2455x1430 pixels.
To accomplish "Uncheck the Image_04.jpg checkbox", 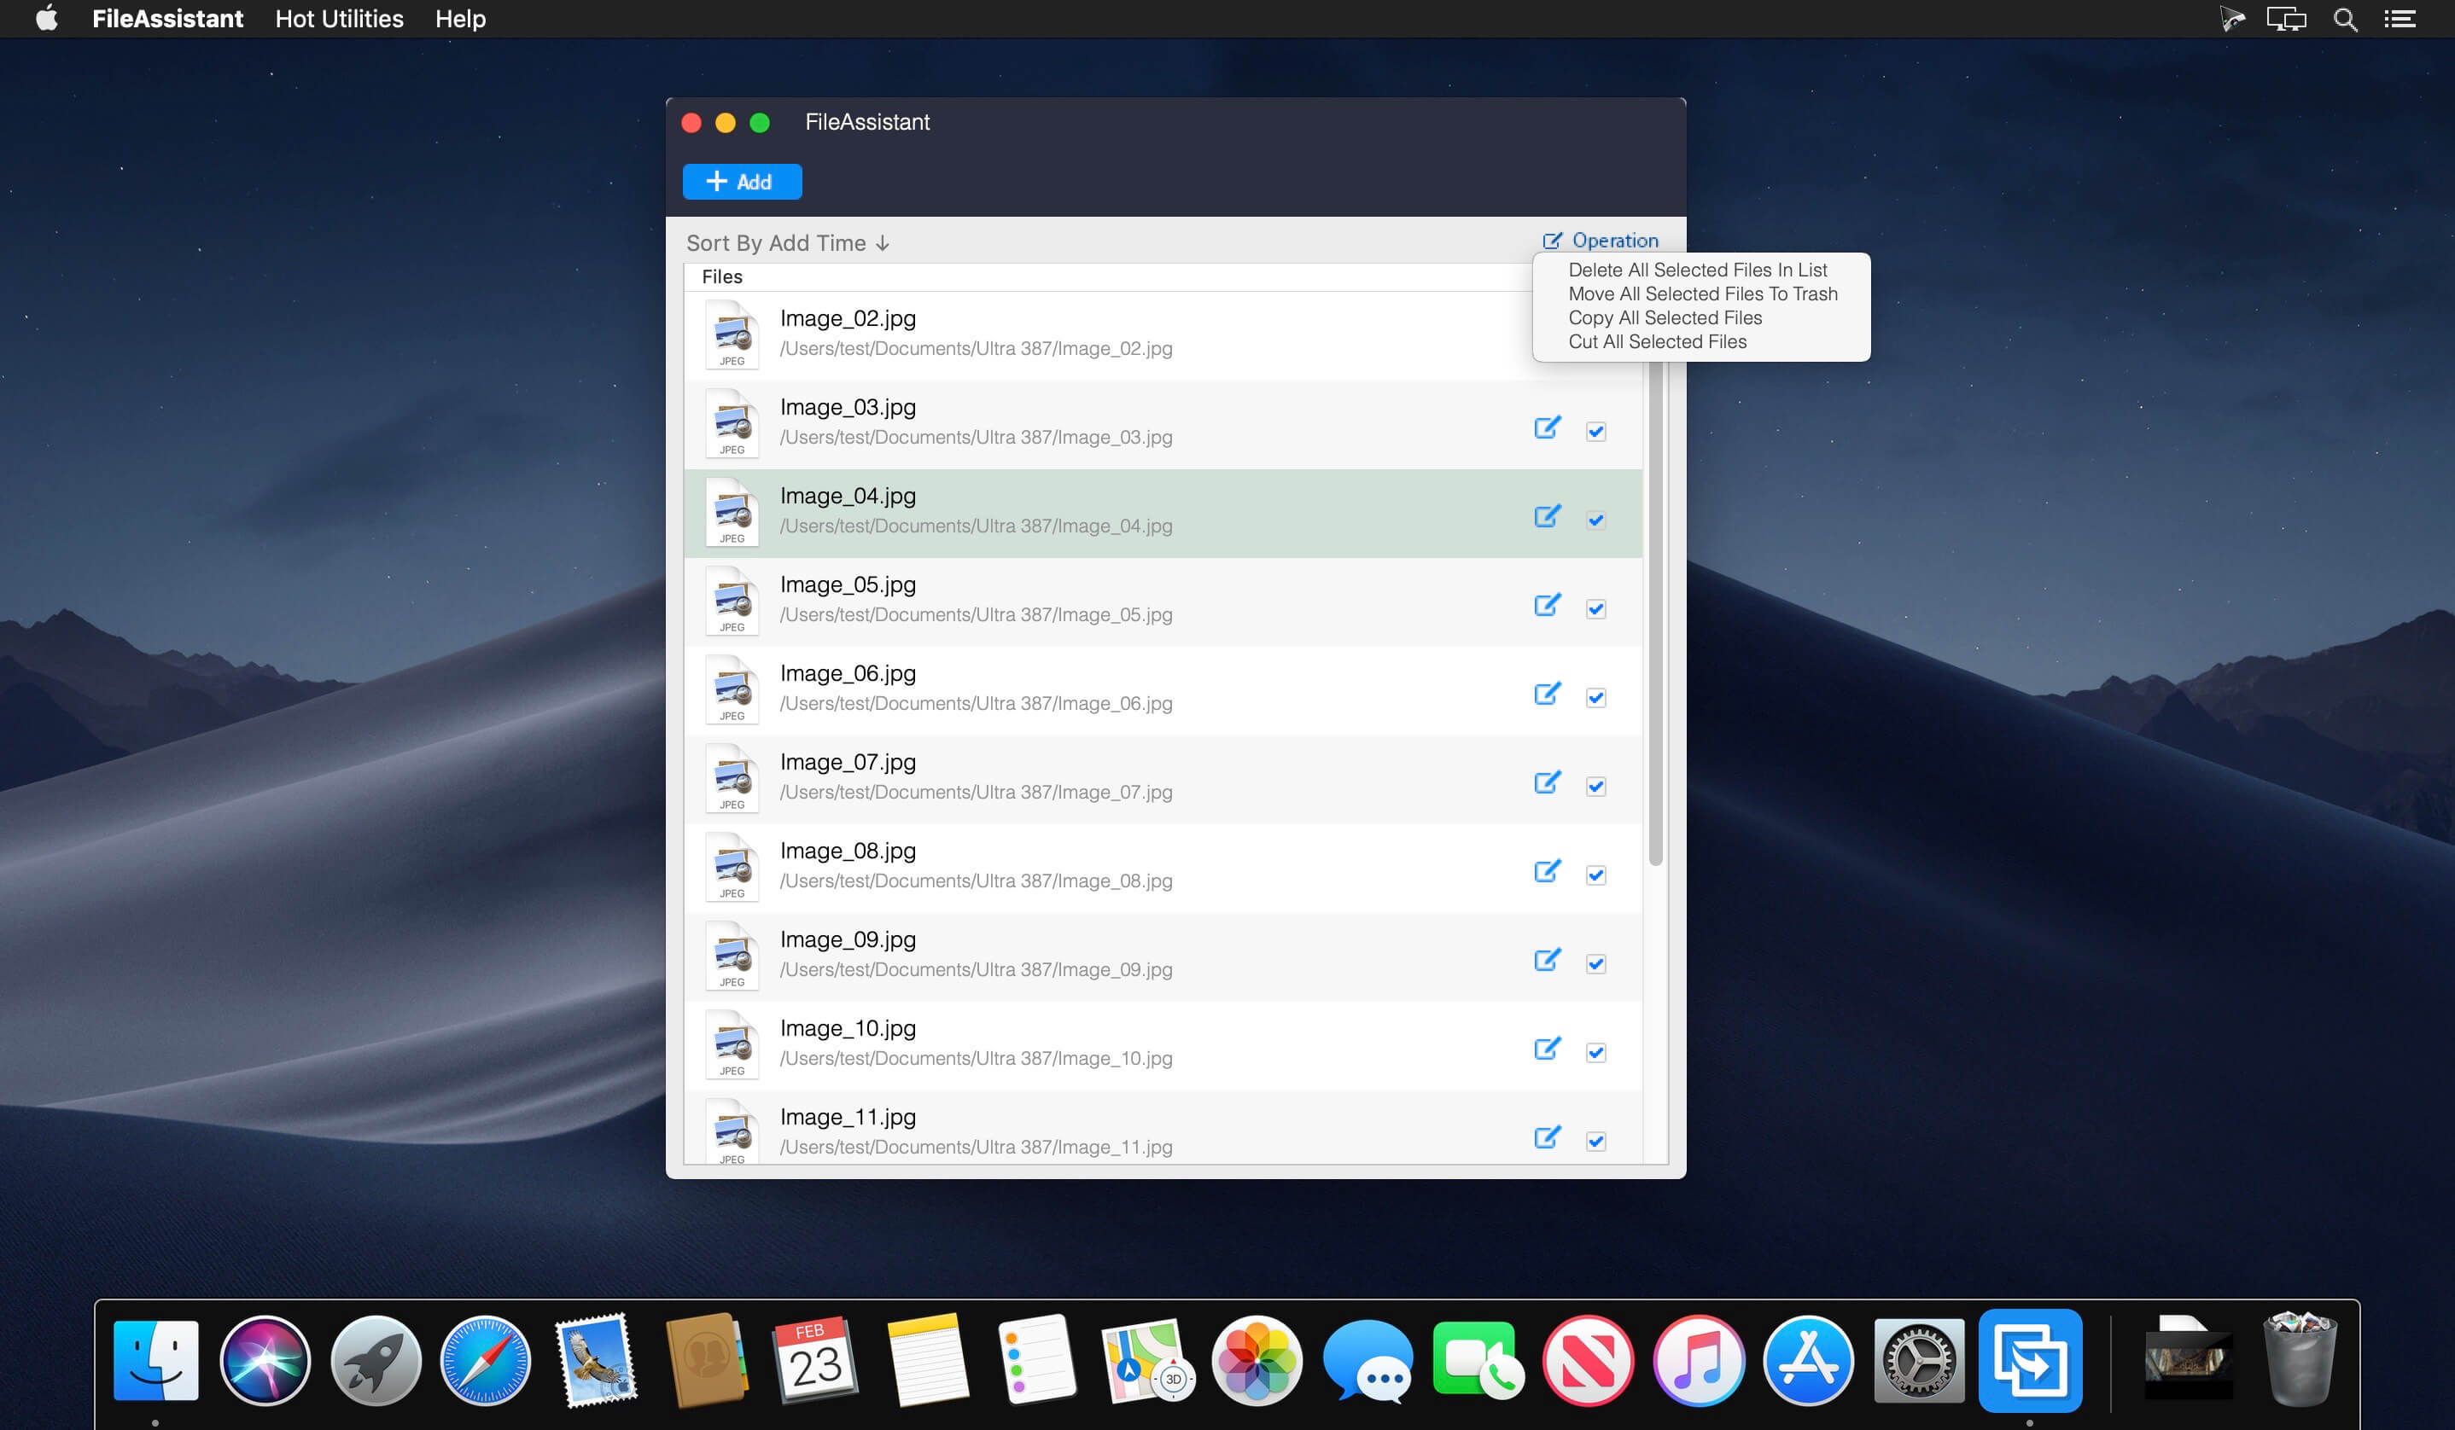I will click(x=1595, y=520).
